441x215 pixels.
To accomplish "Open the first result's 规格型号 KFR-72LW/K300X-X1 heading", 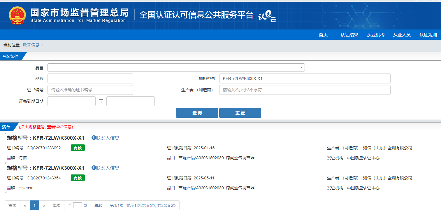I will tap(45, 138).
